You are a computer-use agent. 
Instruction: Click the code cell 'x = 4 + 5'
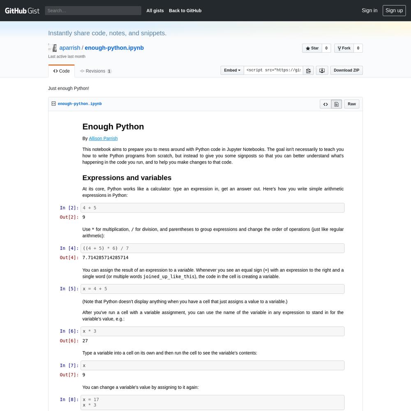pos(212,289)
